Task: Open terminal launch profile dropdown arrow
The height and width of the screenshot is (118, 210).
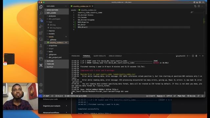Action: [x=190, y=56]
